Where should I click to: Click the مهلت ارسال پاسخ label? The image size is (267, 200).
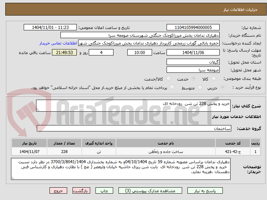242,53
